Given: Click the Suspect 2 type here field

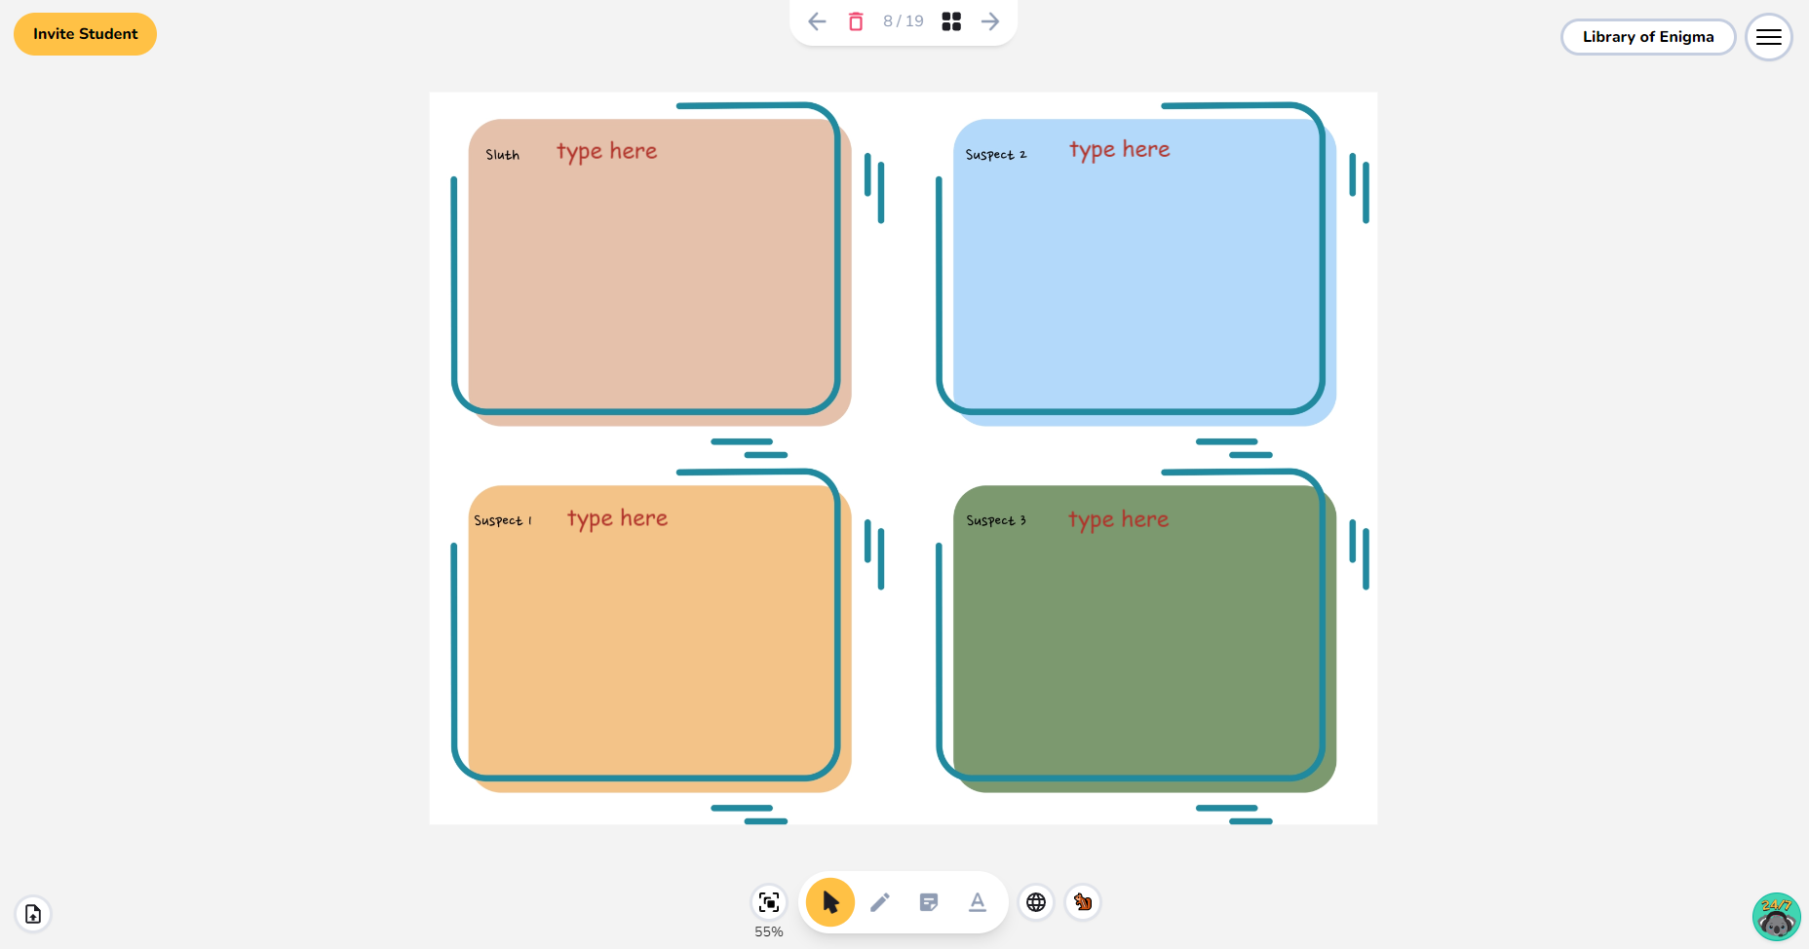Looking at the screenshot, I should (1119, 149).
